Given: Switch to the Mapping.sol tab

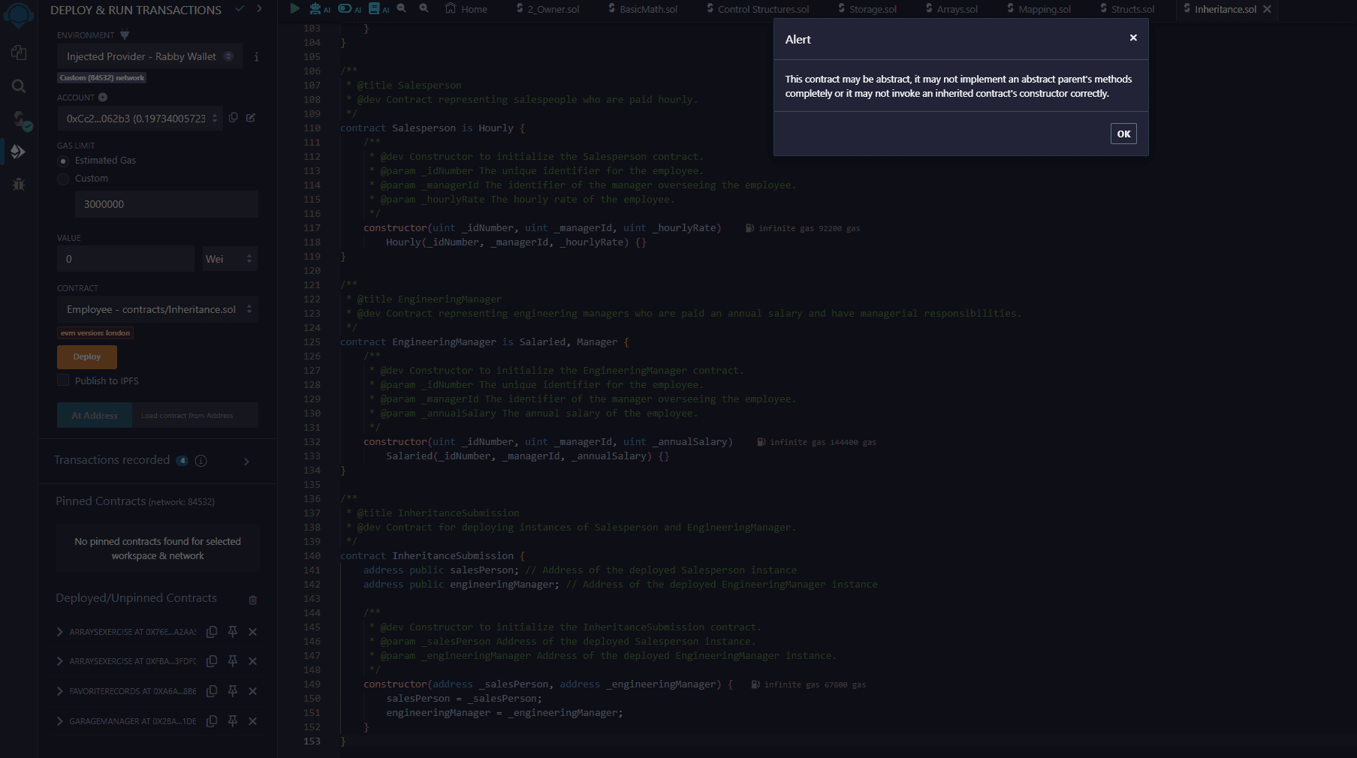Looking at the screenshot, I should (x=1039, y=9).
